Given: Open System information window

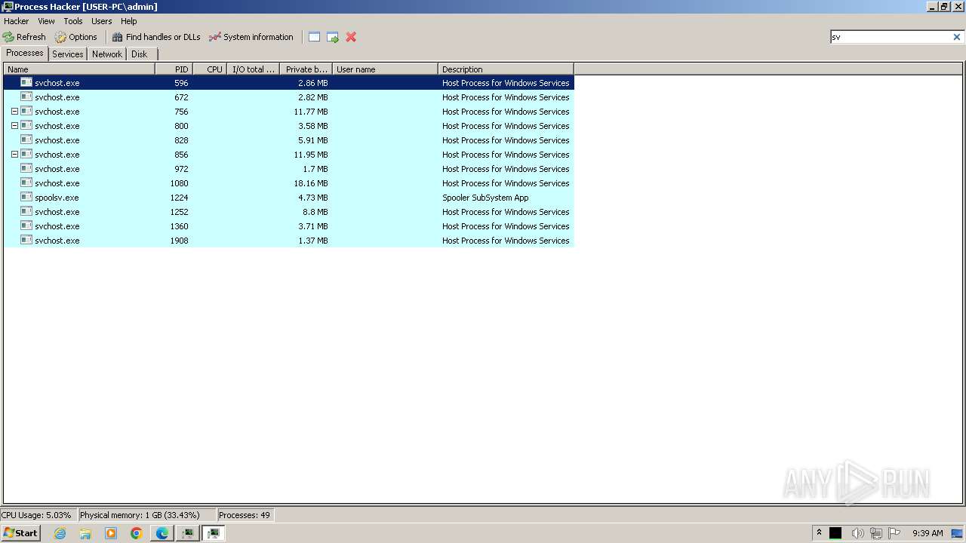Looking at the screenshot, I should click(251, 37).
